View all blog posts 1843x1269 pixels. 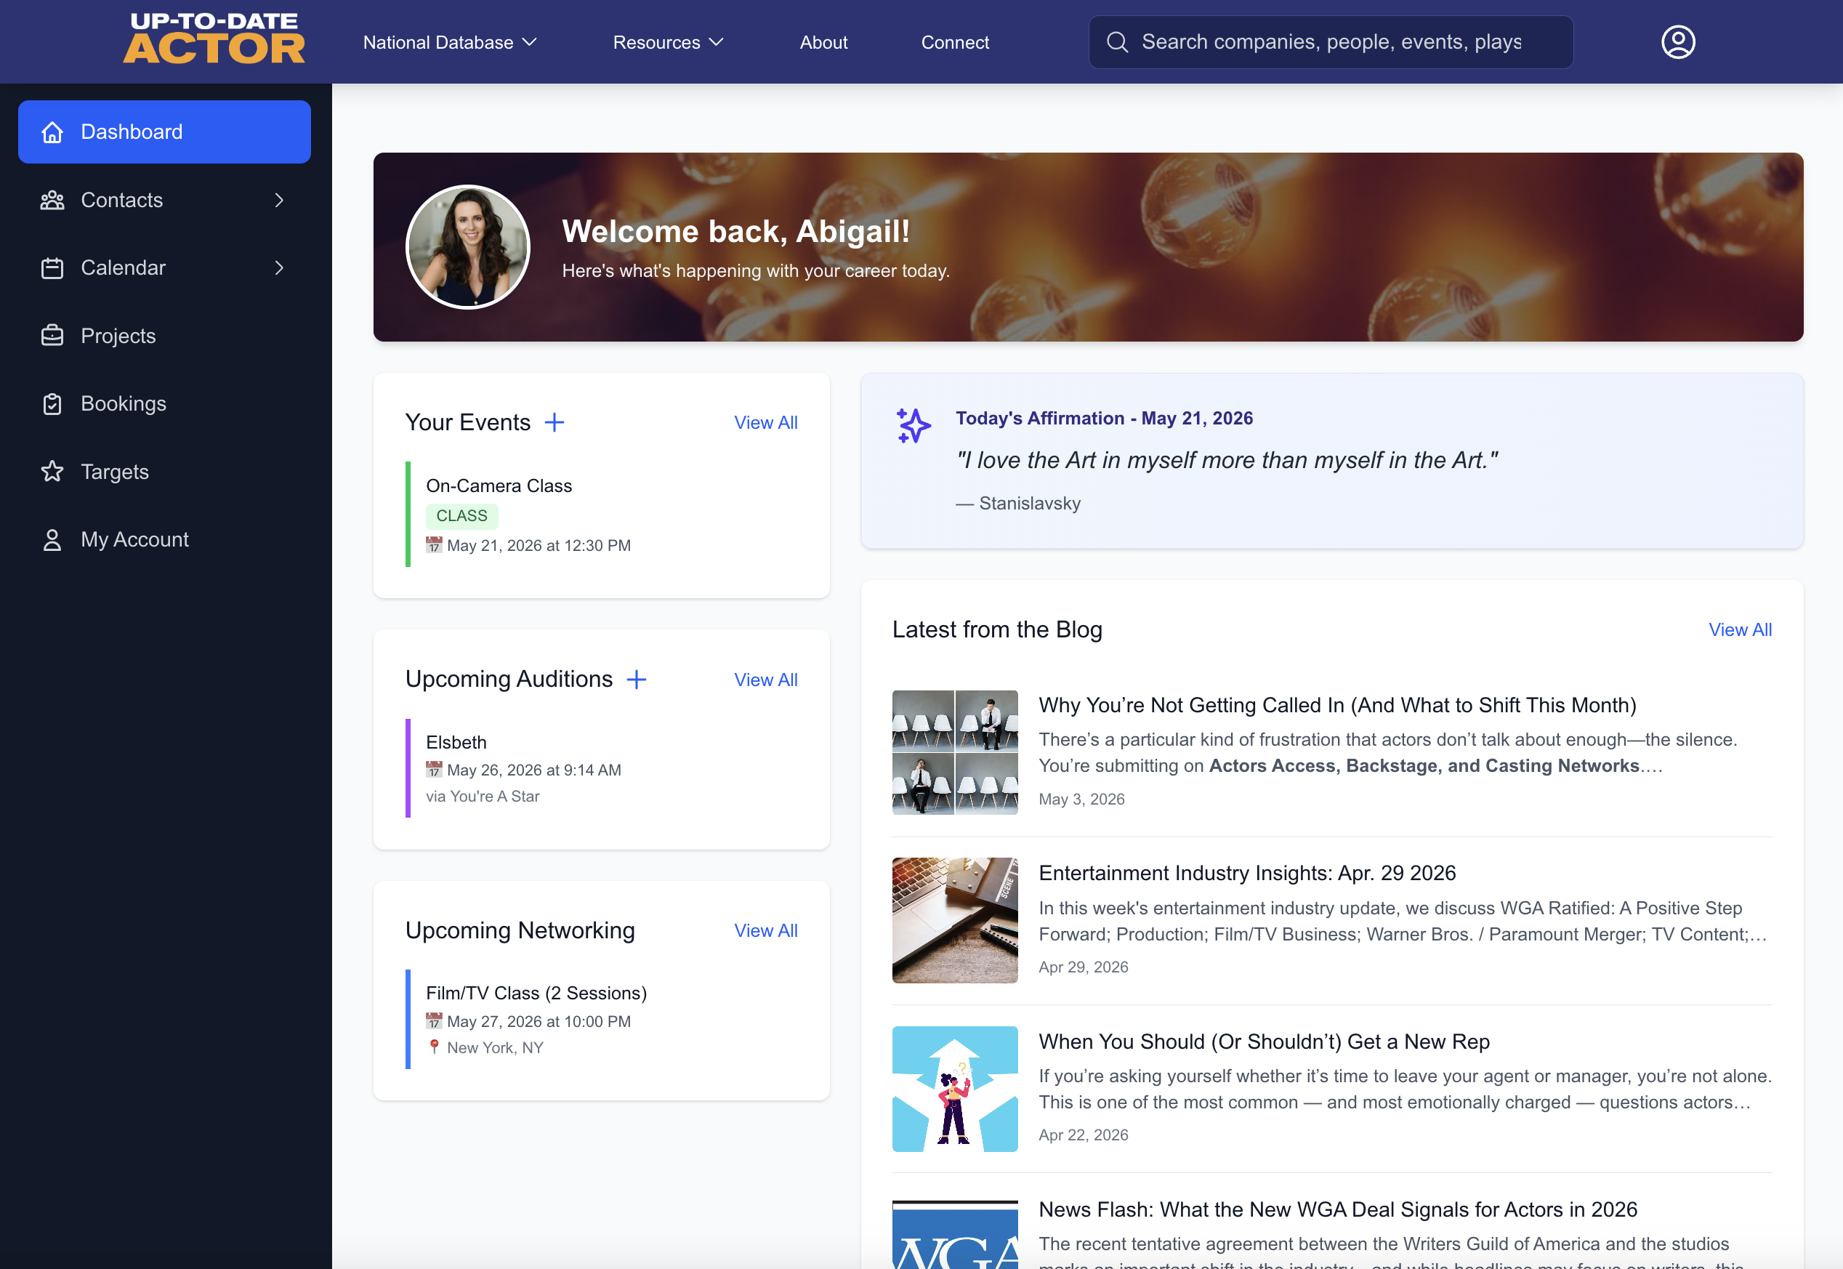[x=1741, y=629]
